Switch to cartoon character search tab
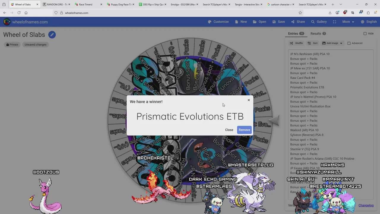Image resolution: width=380 pixels, height=214 pixels. point(280,4)
